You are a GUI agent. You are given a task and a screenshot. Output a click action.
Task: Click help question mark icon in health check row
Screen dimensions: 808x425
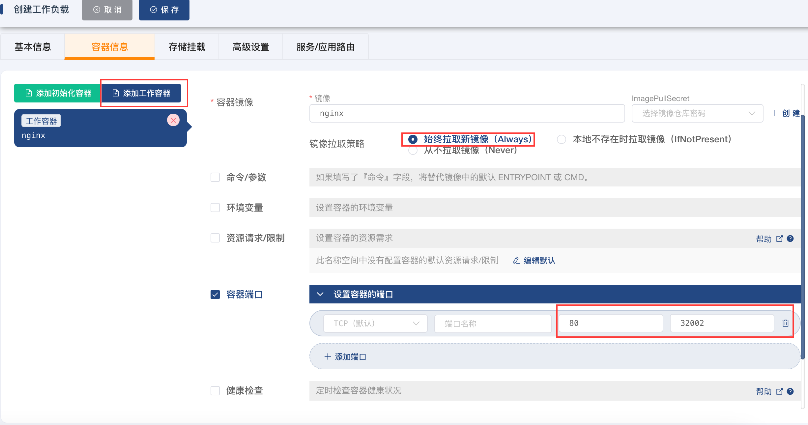coord(790,391)
